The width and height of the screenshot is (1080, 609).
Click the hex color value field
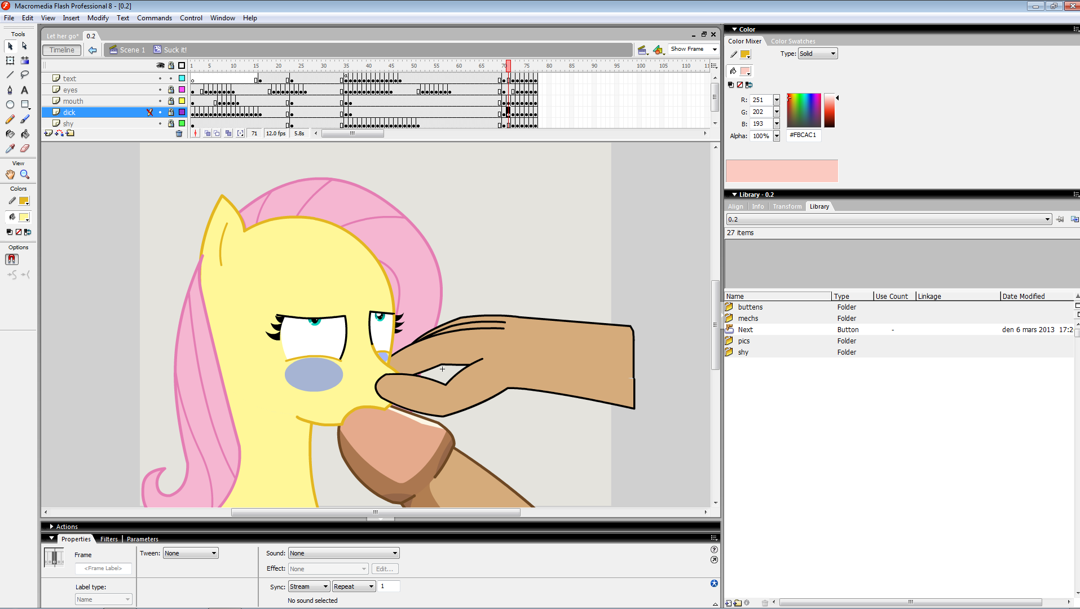804,135
